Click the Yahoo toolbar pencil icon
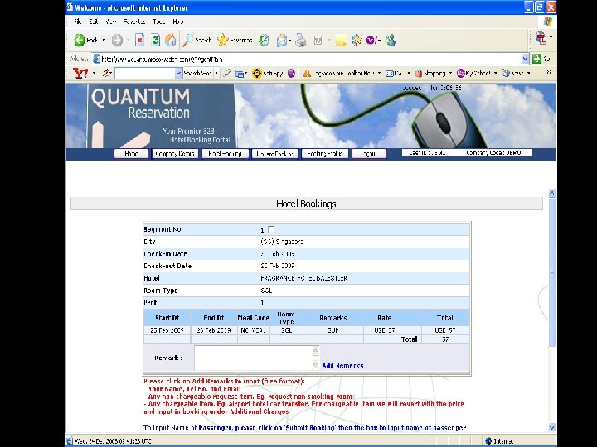 pos(106,73)
